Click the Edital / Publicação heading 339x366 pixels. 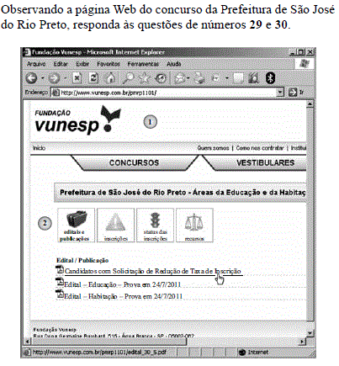pos(82,260)
